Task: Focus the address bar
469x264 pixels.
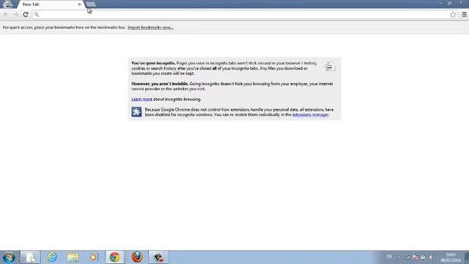Action: (244, 15)
